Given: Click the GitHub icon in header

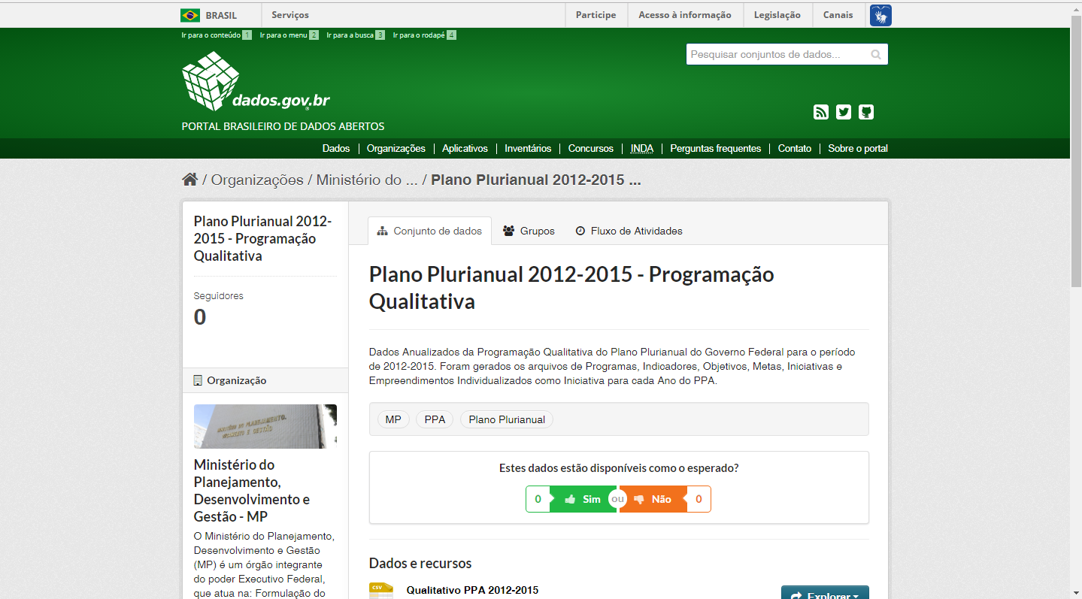Looking at the screenshot, I should (x=866, y=112).
